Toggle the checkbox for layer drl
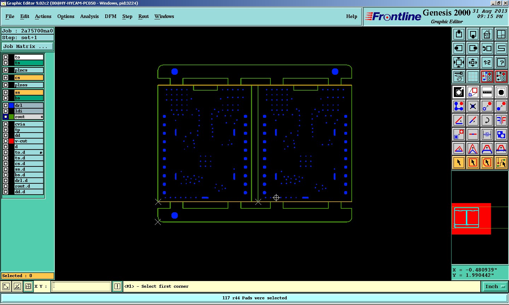The width and height of the screenshot is (509, 305). 6,105
